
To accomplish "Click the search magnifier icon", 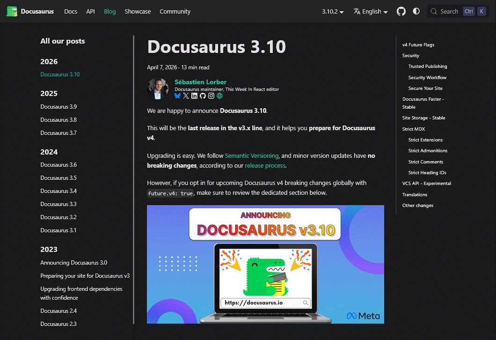I will coord(434,11).
